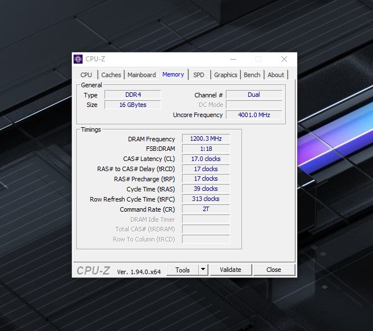
Task: Click the CAS# Latency (CL) label
Action: (149, 159)
